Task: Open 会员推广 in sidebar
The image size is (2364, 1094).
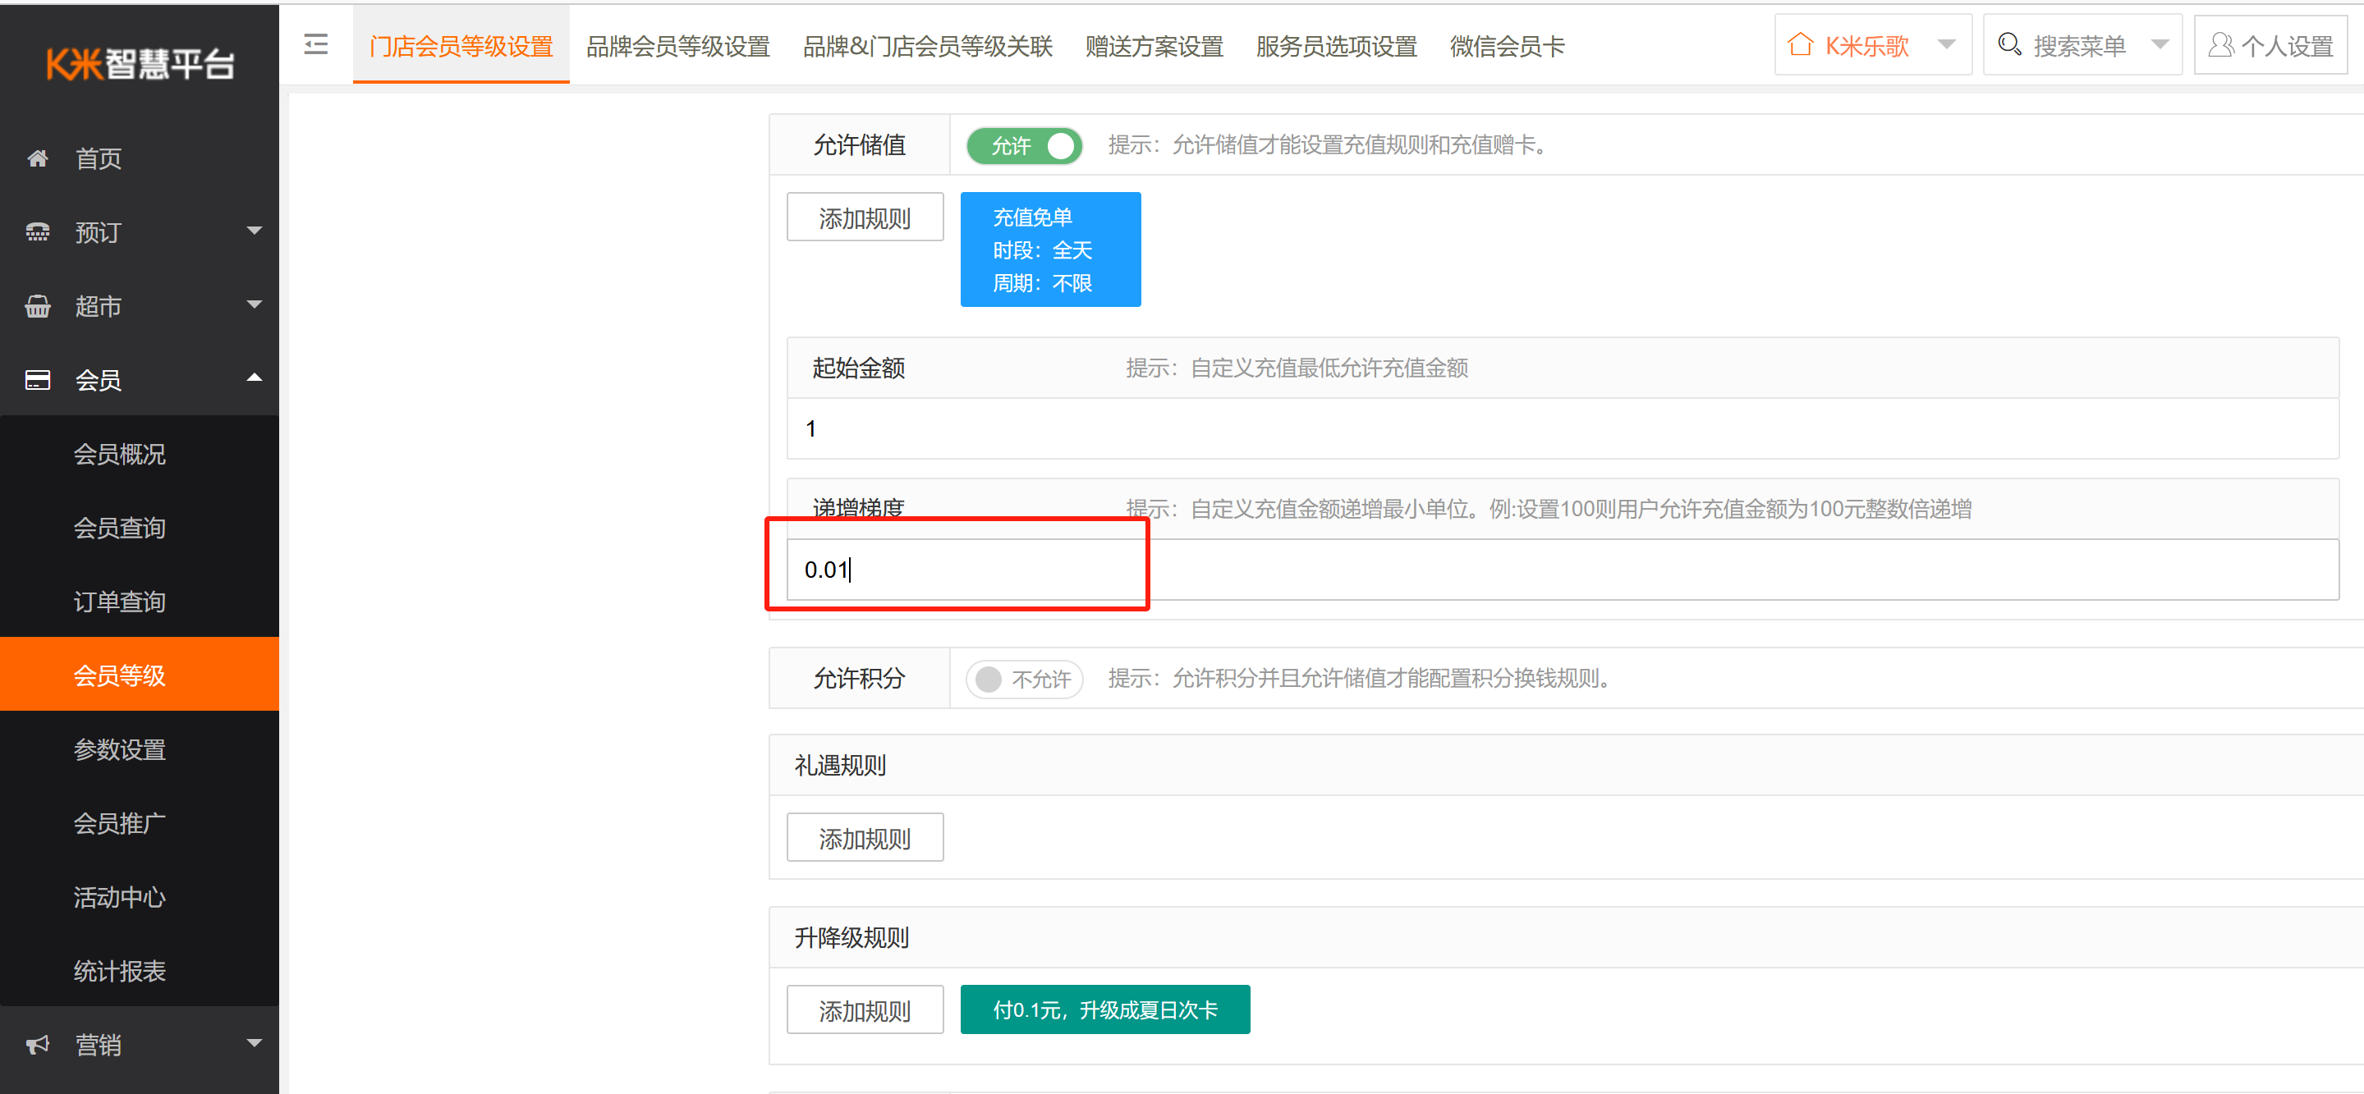Action: (x=140, y=822)
